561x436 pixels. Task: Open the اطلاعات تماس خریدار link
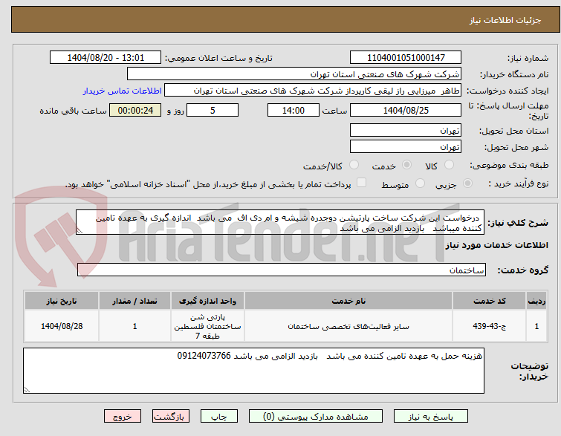click(x=123, y=91)
